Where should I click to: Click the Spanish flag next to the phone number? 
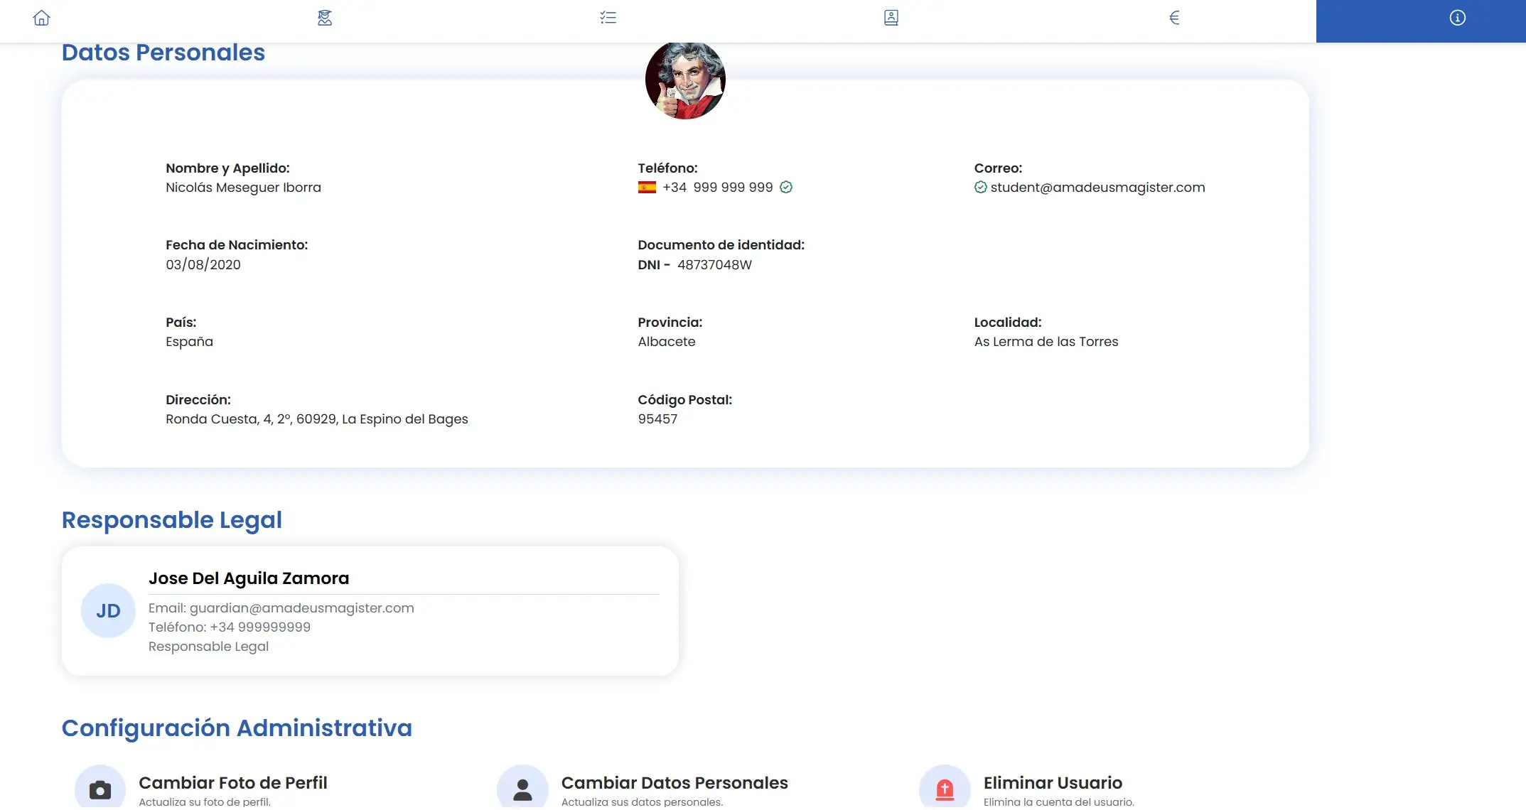click(x=646, y=187)
